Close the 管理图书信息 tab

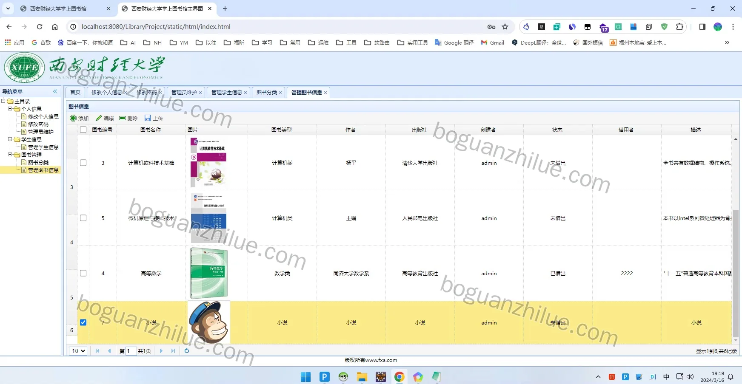pyautogui.click(x=325, y=93)
